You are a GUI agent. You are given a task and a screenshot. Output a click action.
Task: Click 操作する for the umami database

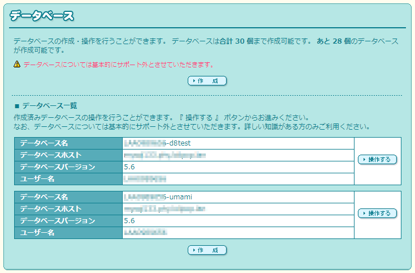(378, 214)
